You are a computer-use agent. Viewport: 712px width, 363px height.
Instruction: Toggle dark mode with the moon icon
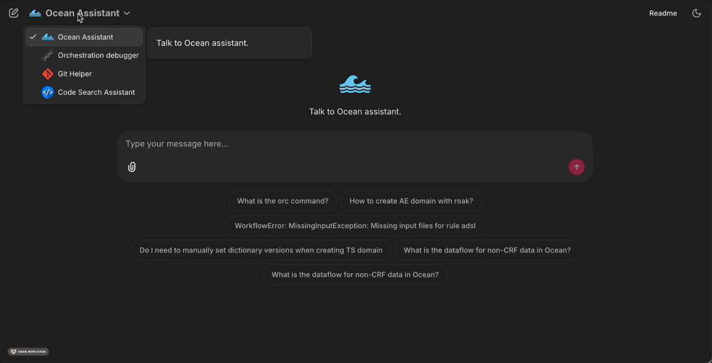[697, 13]
